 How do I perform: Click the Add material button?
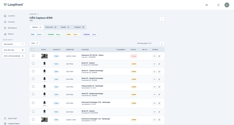[x=14, y=44]
